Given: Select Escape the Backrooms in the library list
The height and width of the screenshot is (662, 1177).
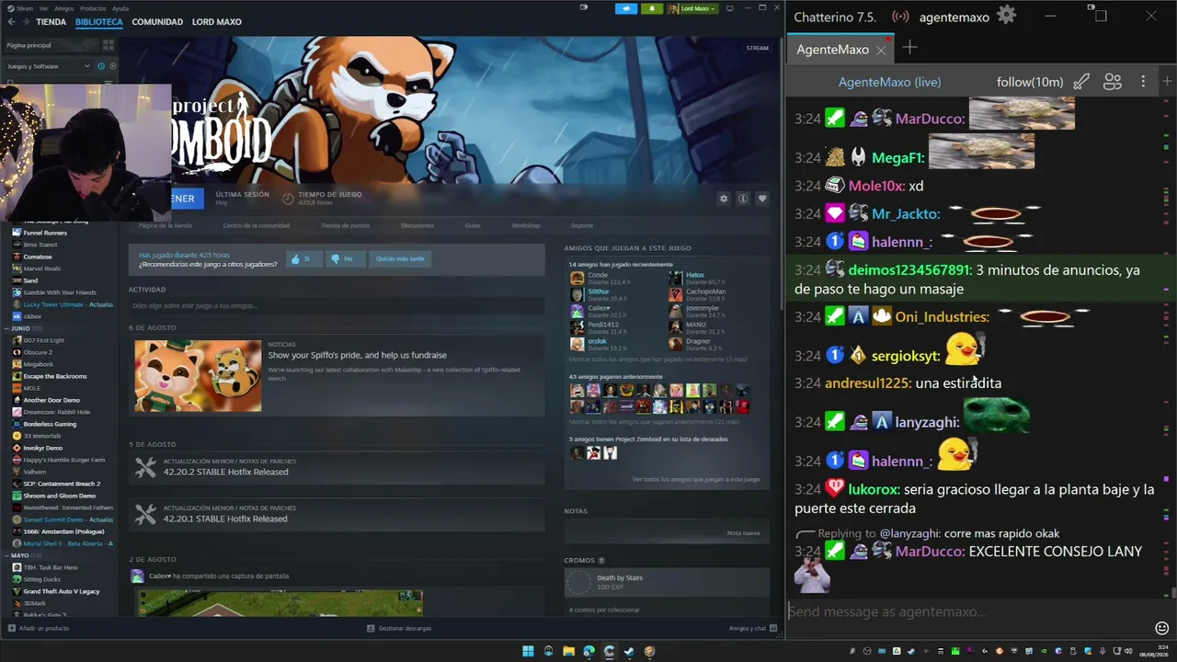Looking at the screenshot, I should tap(55, 376).
